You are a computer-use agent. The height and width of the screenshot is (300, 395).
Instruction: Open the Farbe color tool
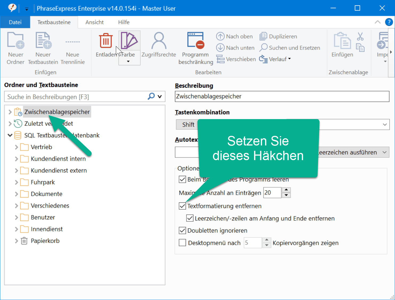click(129, 40)
